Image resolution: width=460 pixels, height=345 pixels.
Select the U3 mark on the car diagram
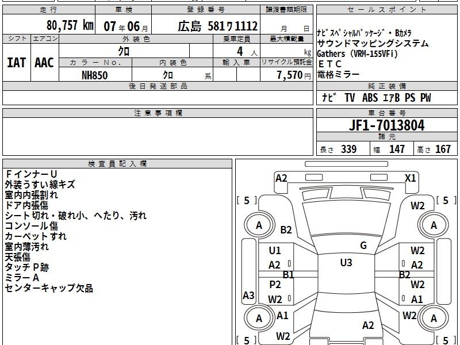point(346,263)
